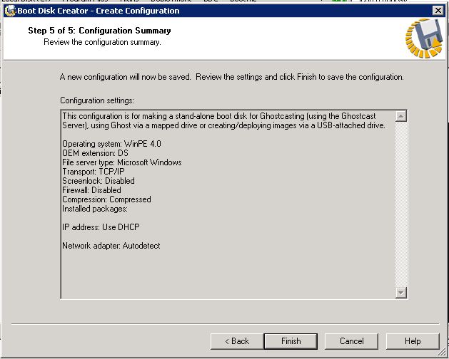Image resolution: width=449 pixels, height=359 pixels.
Task: Cancel the Create Configuration wizard
Action: pyautogui.click(x=351, y=341)
